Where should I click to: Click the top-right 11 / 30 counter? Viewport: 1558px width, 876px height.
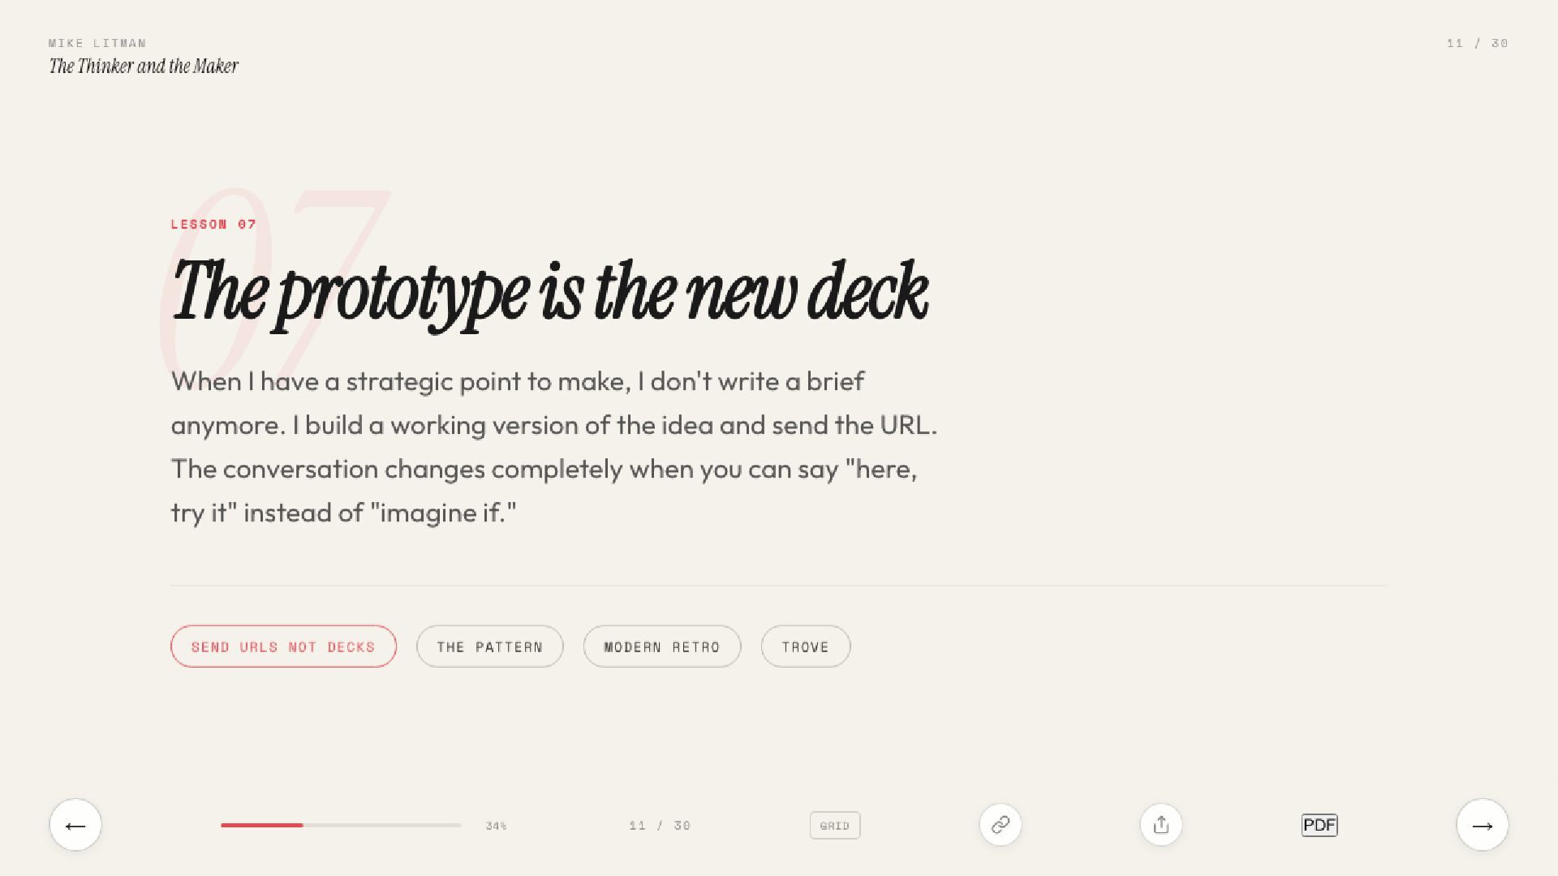(1478, 43)
